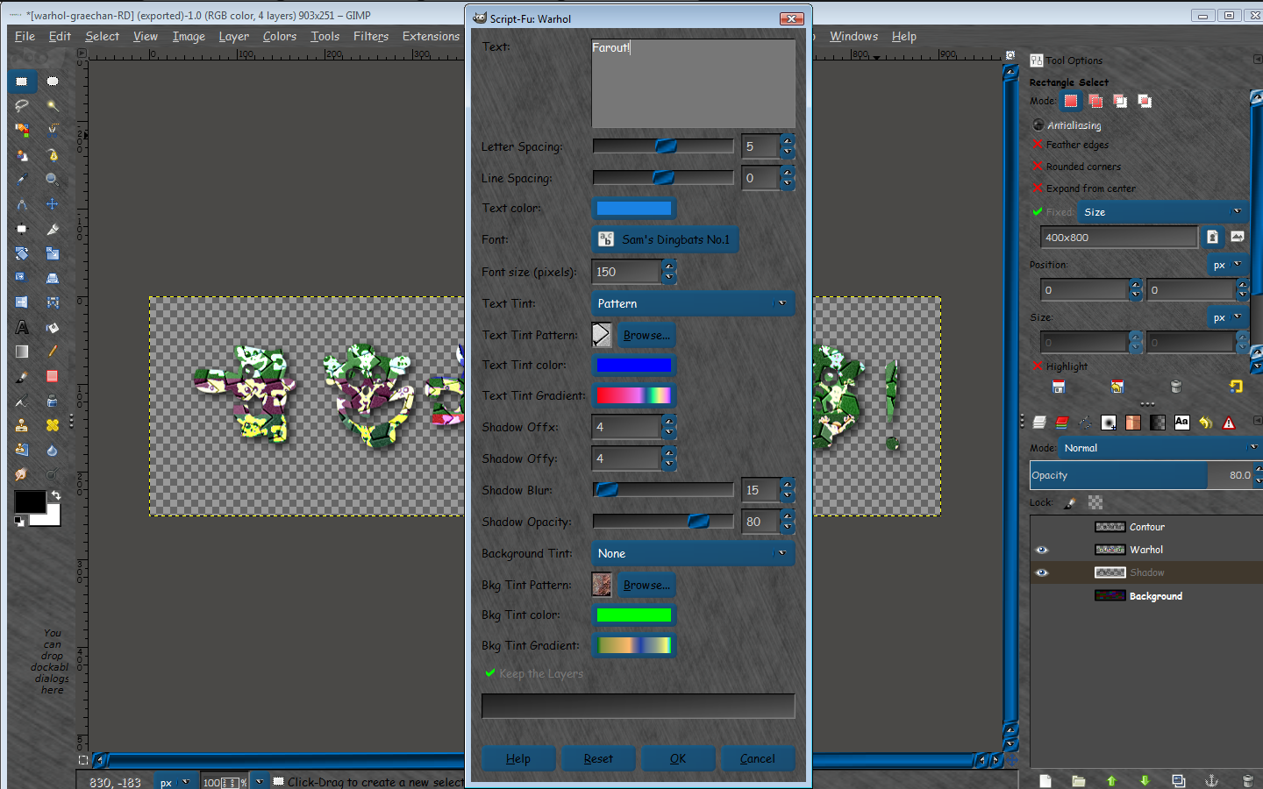Open the Colors menu
Image resolution: width=1263 pixels, height=789 pixels.
[x=280, y=36]
